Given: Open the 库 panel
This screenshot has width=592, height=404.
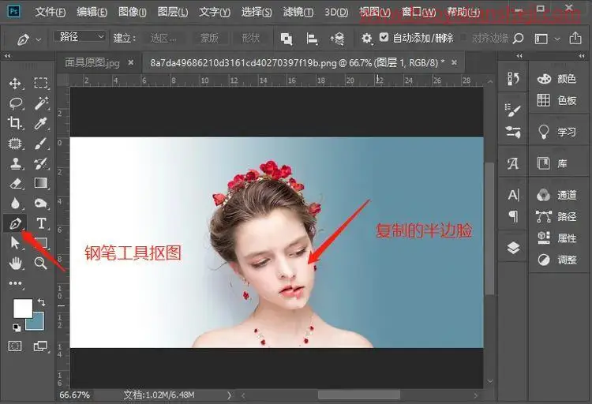Looking at the screenshot, I should (552, 163).
